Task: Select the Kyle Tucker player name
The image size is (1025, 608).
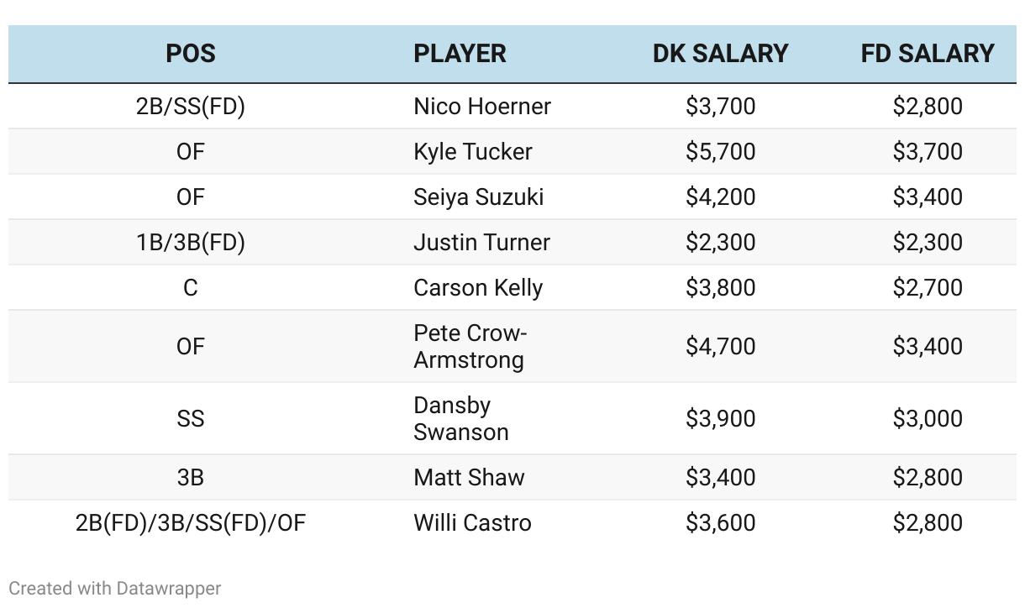Action: pos(473,152)
